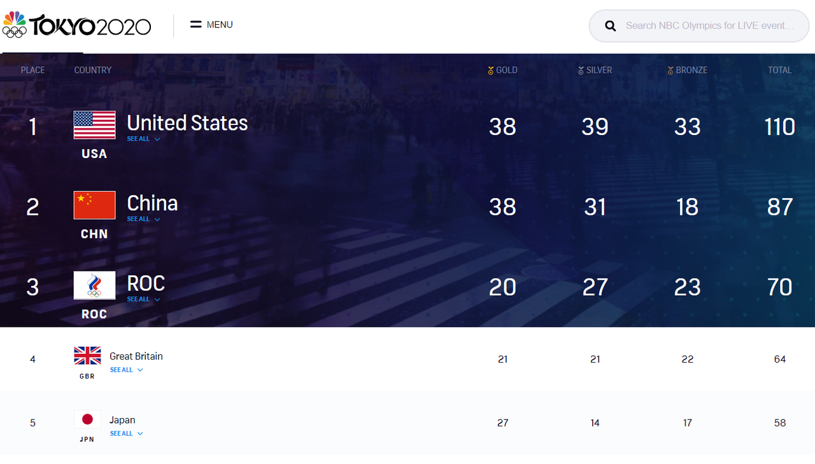
Task: Click the search magnifier icon
Action: tap(611, 26)
